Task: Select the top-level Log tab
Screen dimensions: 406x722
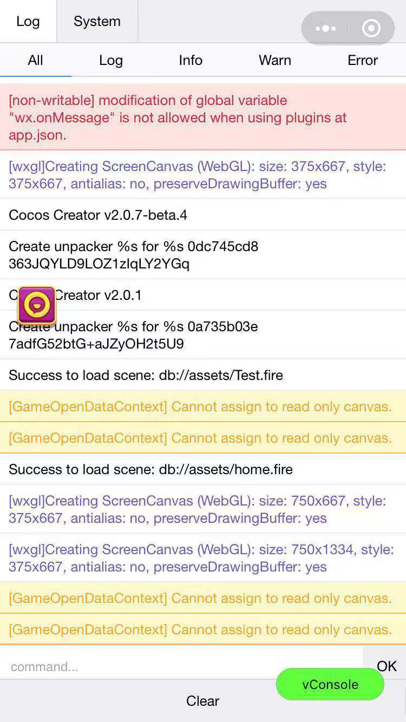Action: 28,22
